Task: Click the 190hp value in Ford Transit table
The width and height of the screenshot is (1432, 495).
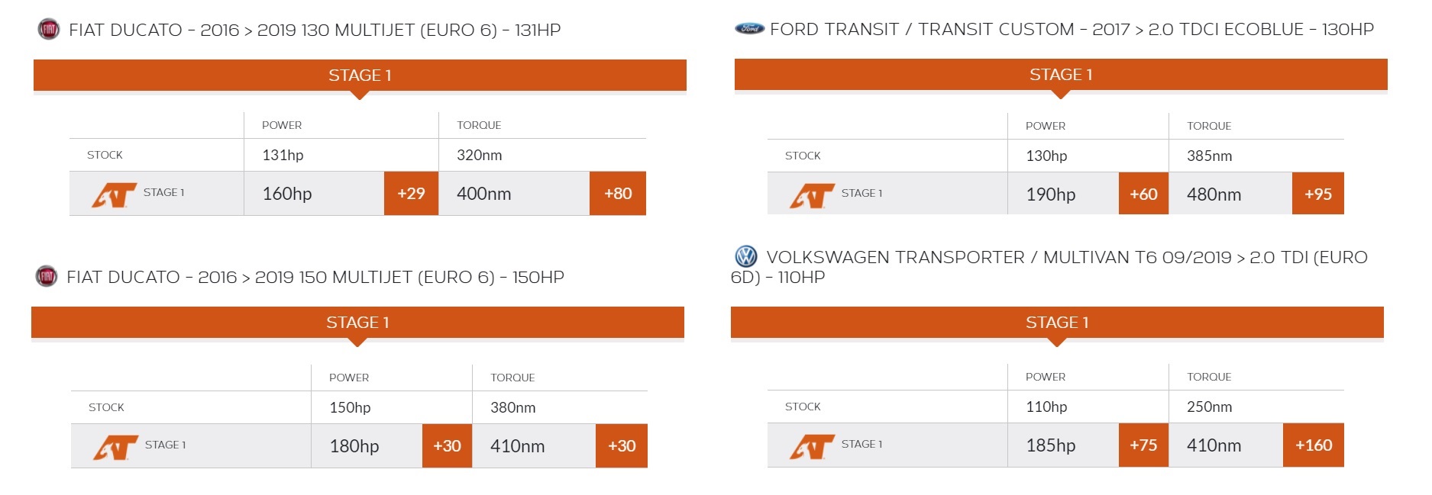Action: coord(1051,194)
